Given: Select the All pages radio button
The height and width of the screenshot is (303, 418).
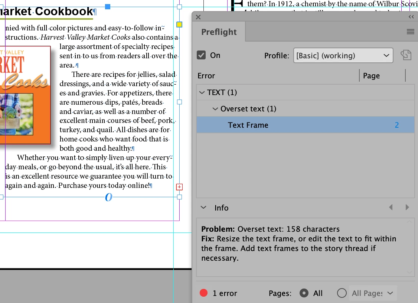Looking at the screenshot, I should point(304,293).
